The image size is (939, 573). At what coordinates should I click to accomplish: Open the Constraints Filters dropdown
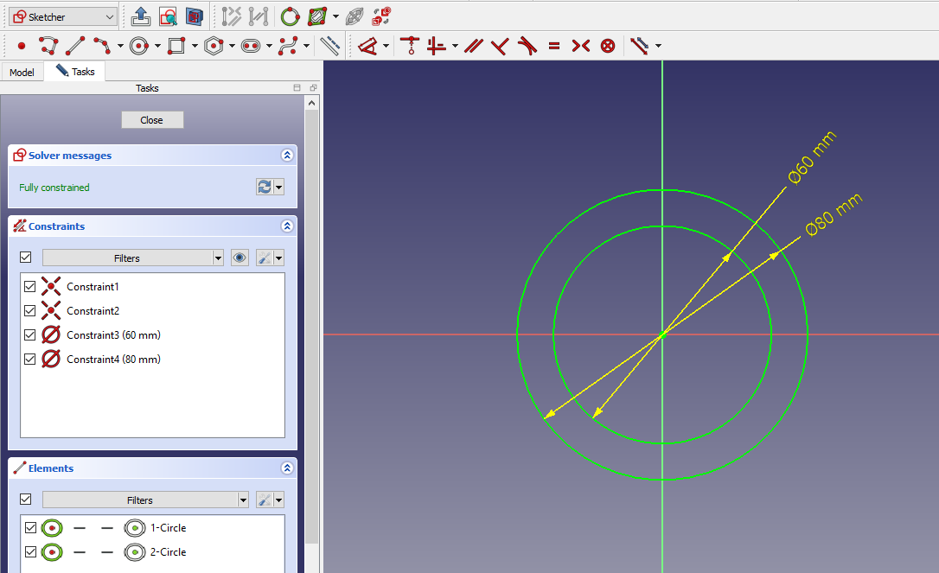click(x=133, y=258)
